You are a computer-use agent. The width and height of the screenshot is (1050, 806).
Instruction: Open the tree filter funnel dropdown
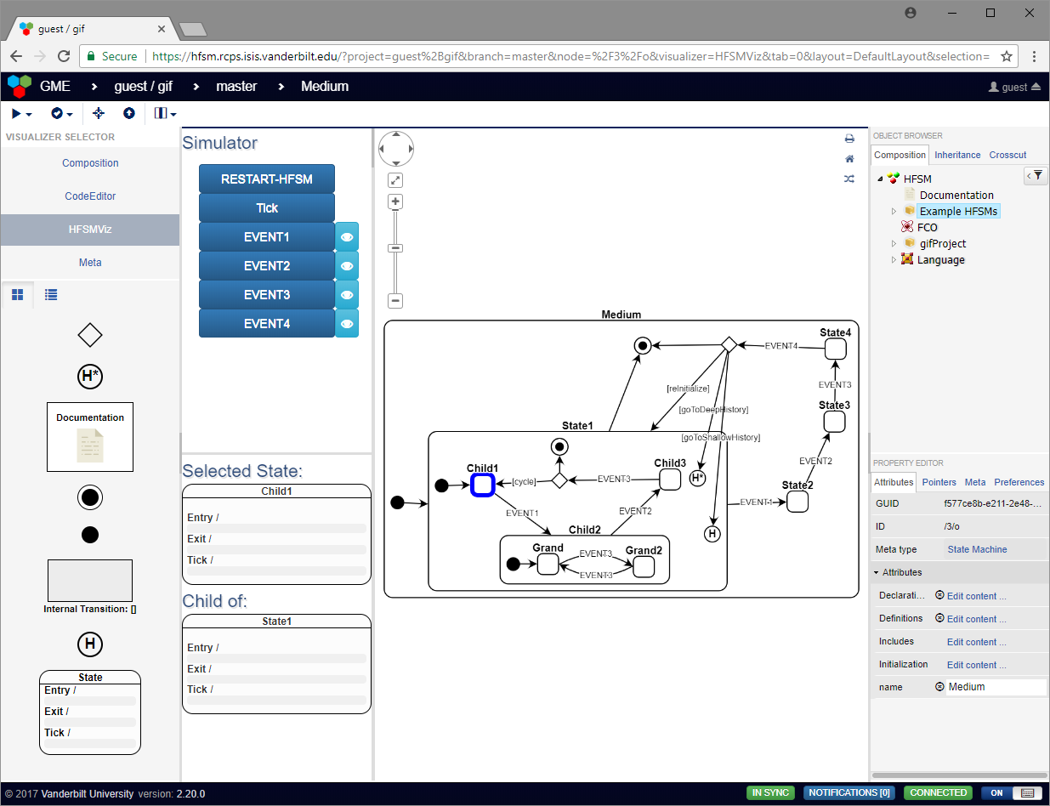tap(1036, 175)
